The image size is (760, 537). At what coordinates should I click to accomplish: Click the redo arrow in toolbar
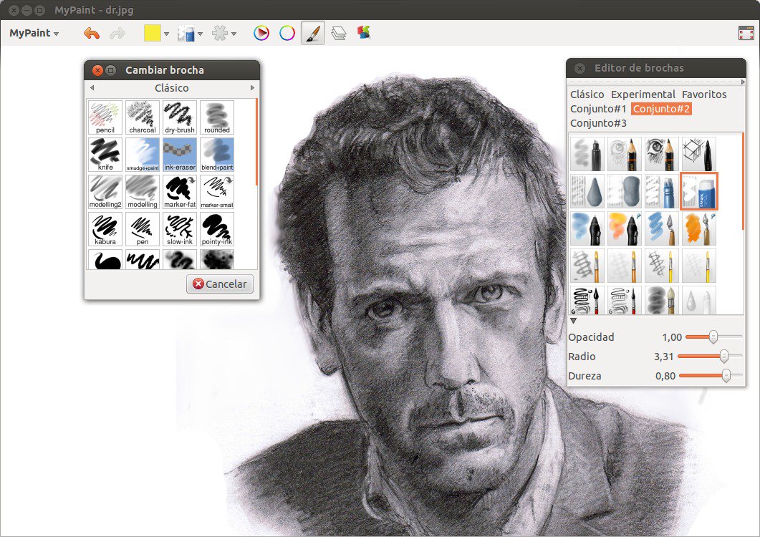coord(117,34)
